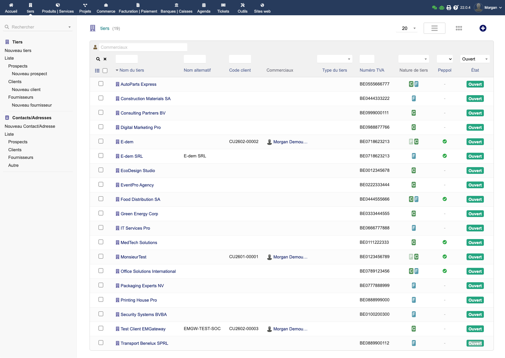Viewport: 505px width, 358px height.
Task: Open the État filter dropdown showing Ouvert
Action: coord(474,59)
